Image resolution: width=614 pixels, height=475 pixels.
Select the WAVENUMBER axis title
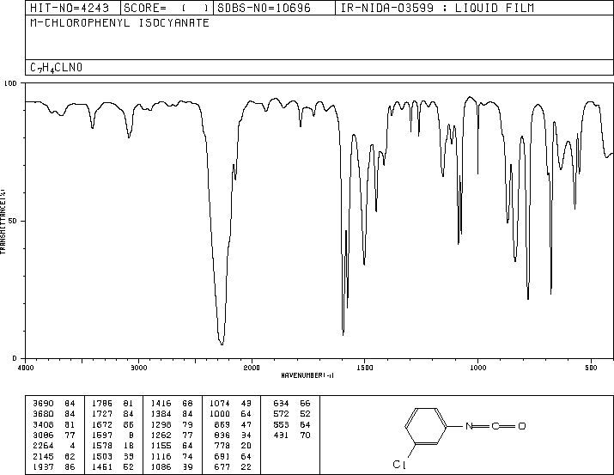pos(307,375)
